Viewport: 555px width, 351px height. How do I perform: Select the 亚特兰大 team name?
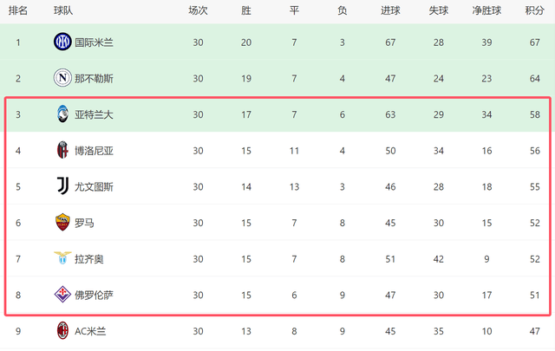(94, 114)
